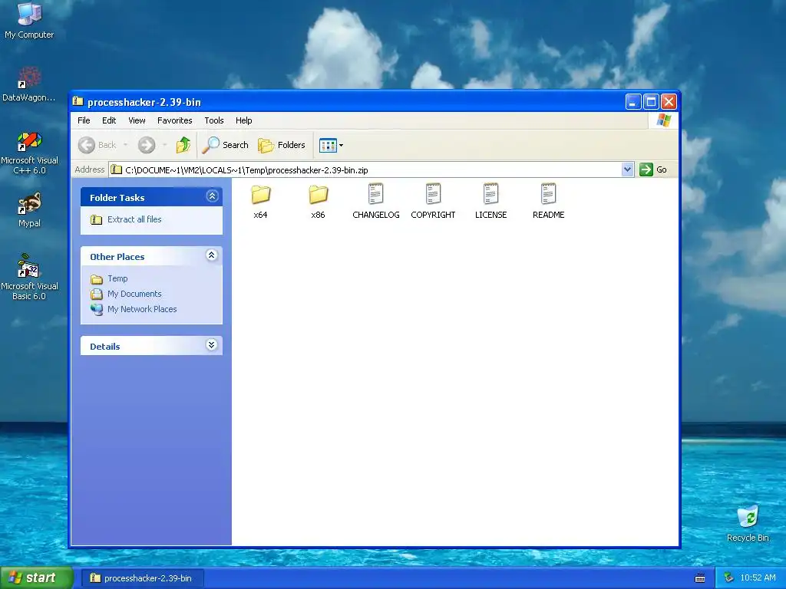Select Mypal browser desktop icon

(29, 210)
